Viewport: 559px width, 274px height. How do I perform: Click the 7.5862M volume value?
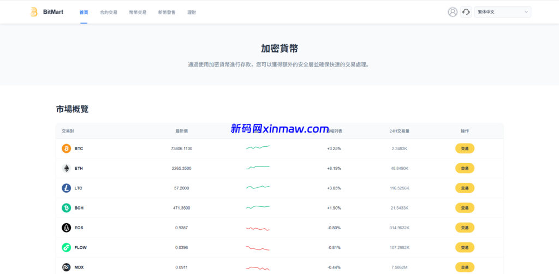399,267
